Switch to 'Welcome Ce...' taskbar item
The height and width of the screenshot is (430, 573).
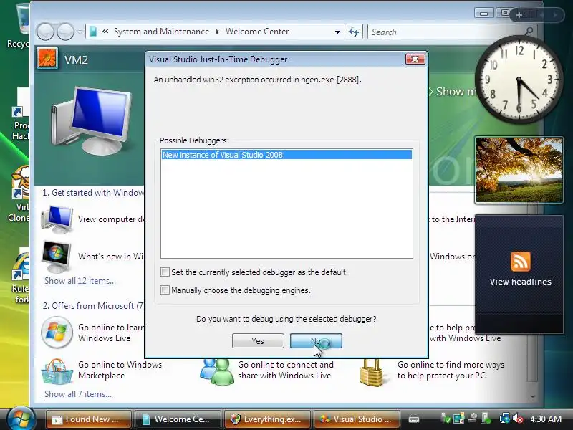click(178, 419)
